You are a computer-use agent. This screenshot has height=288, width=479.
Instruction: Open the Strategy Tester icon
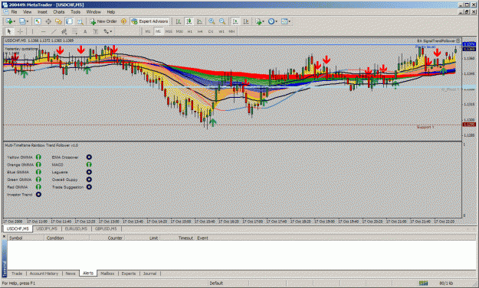(x=80, y=21)
